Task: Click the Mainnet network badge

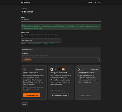Action: pyautogui.click(x=28, y=60)
